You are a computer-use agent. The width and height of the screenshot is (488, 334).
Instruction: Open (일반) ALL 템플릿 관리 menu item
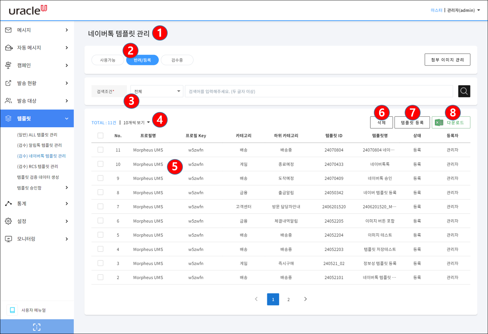click(37, 135)
